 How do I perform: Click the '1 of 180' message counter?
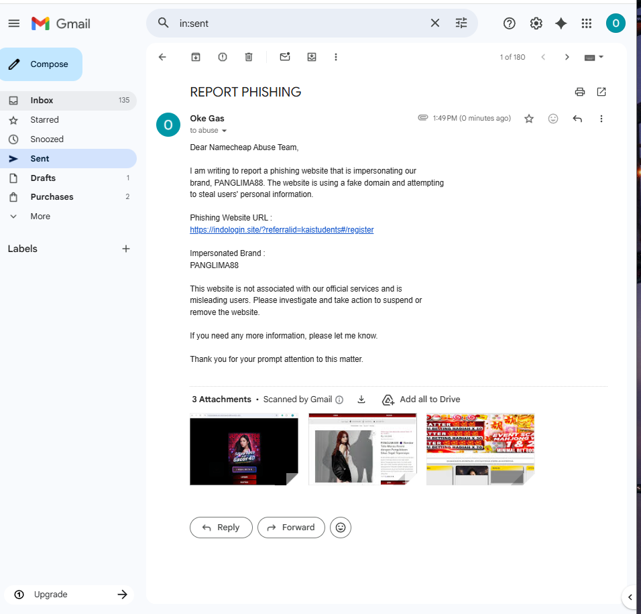pyautogui.click(x=512, y=57)
